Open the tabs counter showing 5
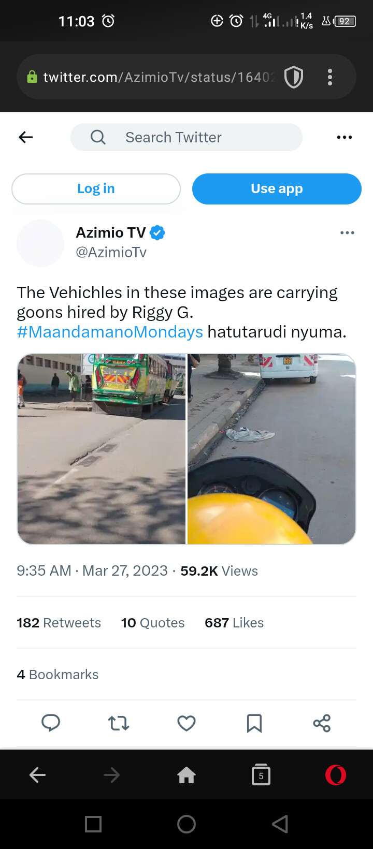 [261, 775]
